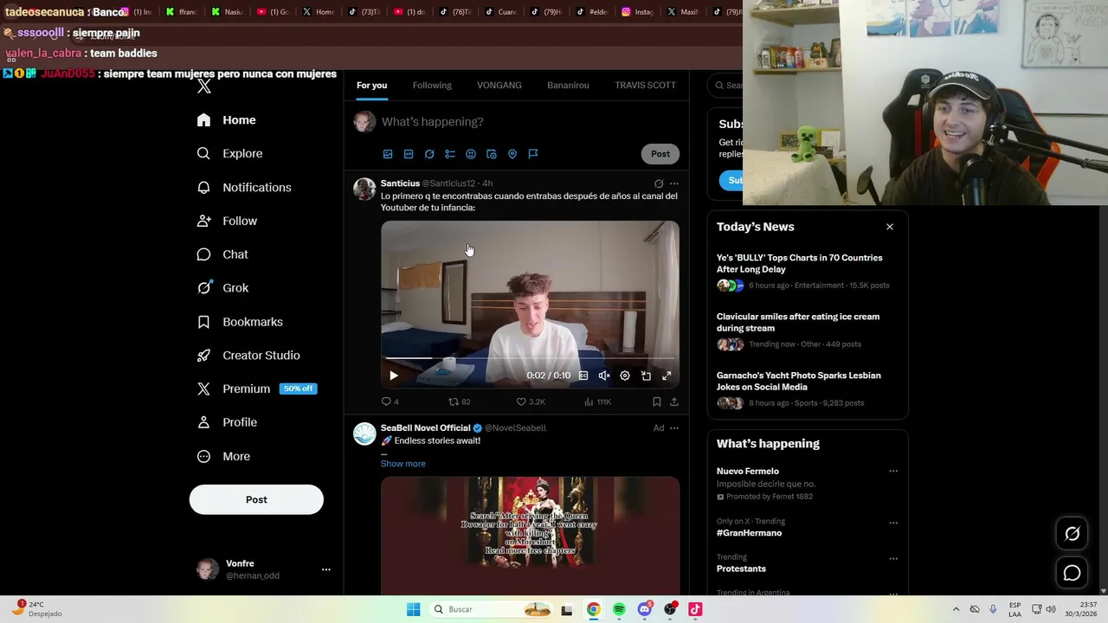1108x623 pixels.
Task: Seek on the video progress bar
Action: pos(530,358)
